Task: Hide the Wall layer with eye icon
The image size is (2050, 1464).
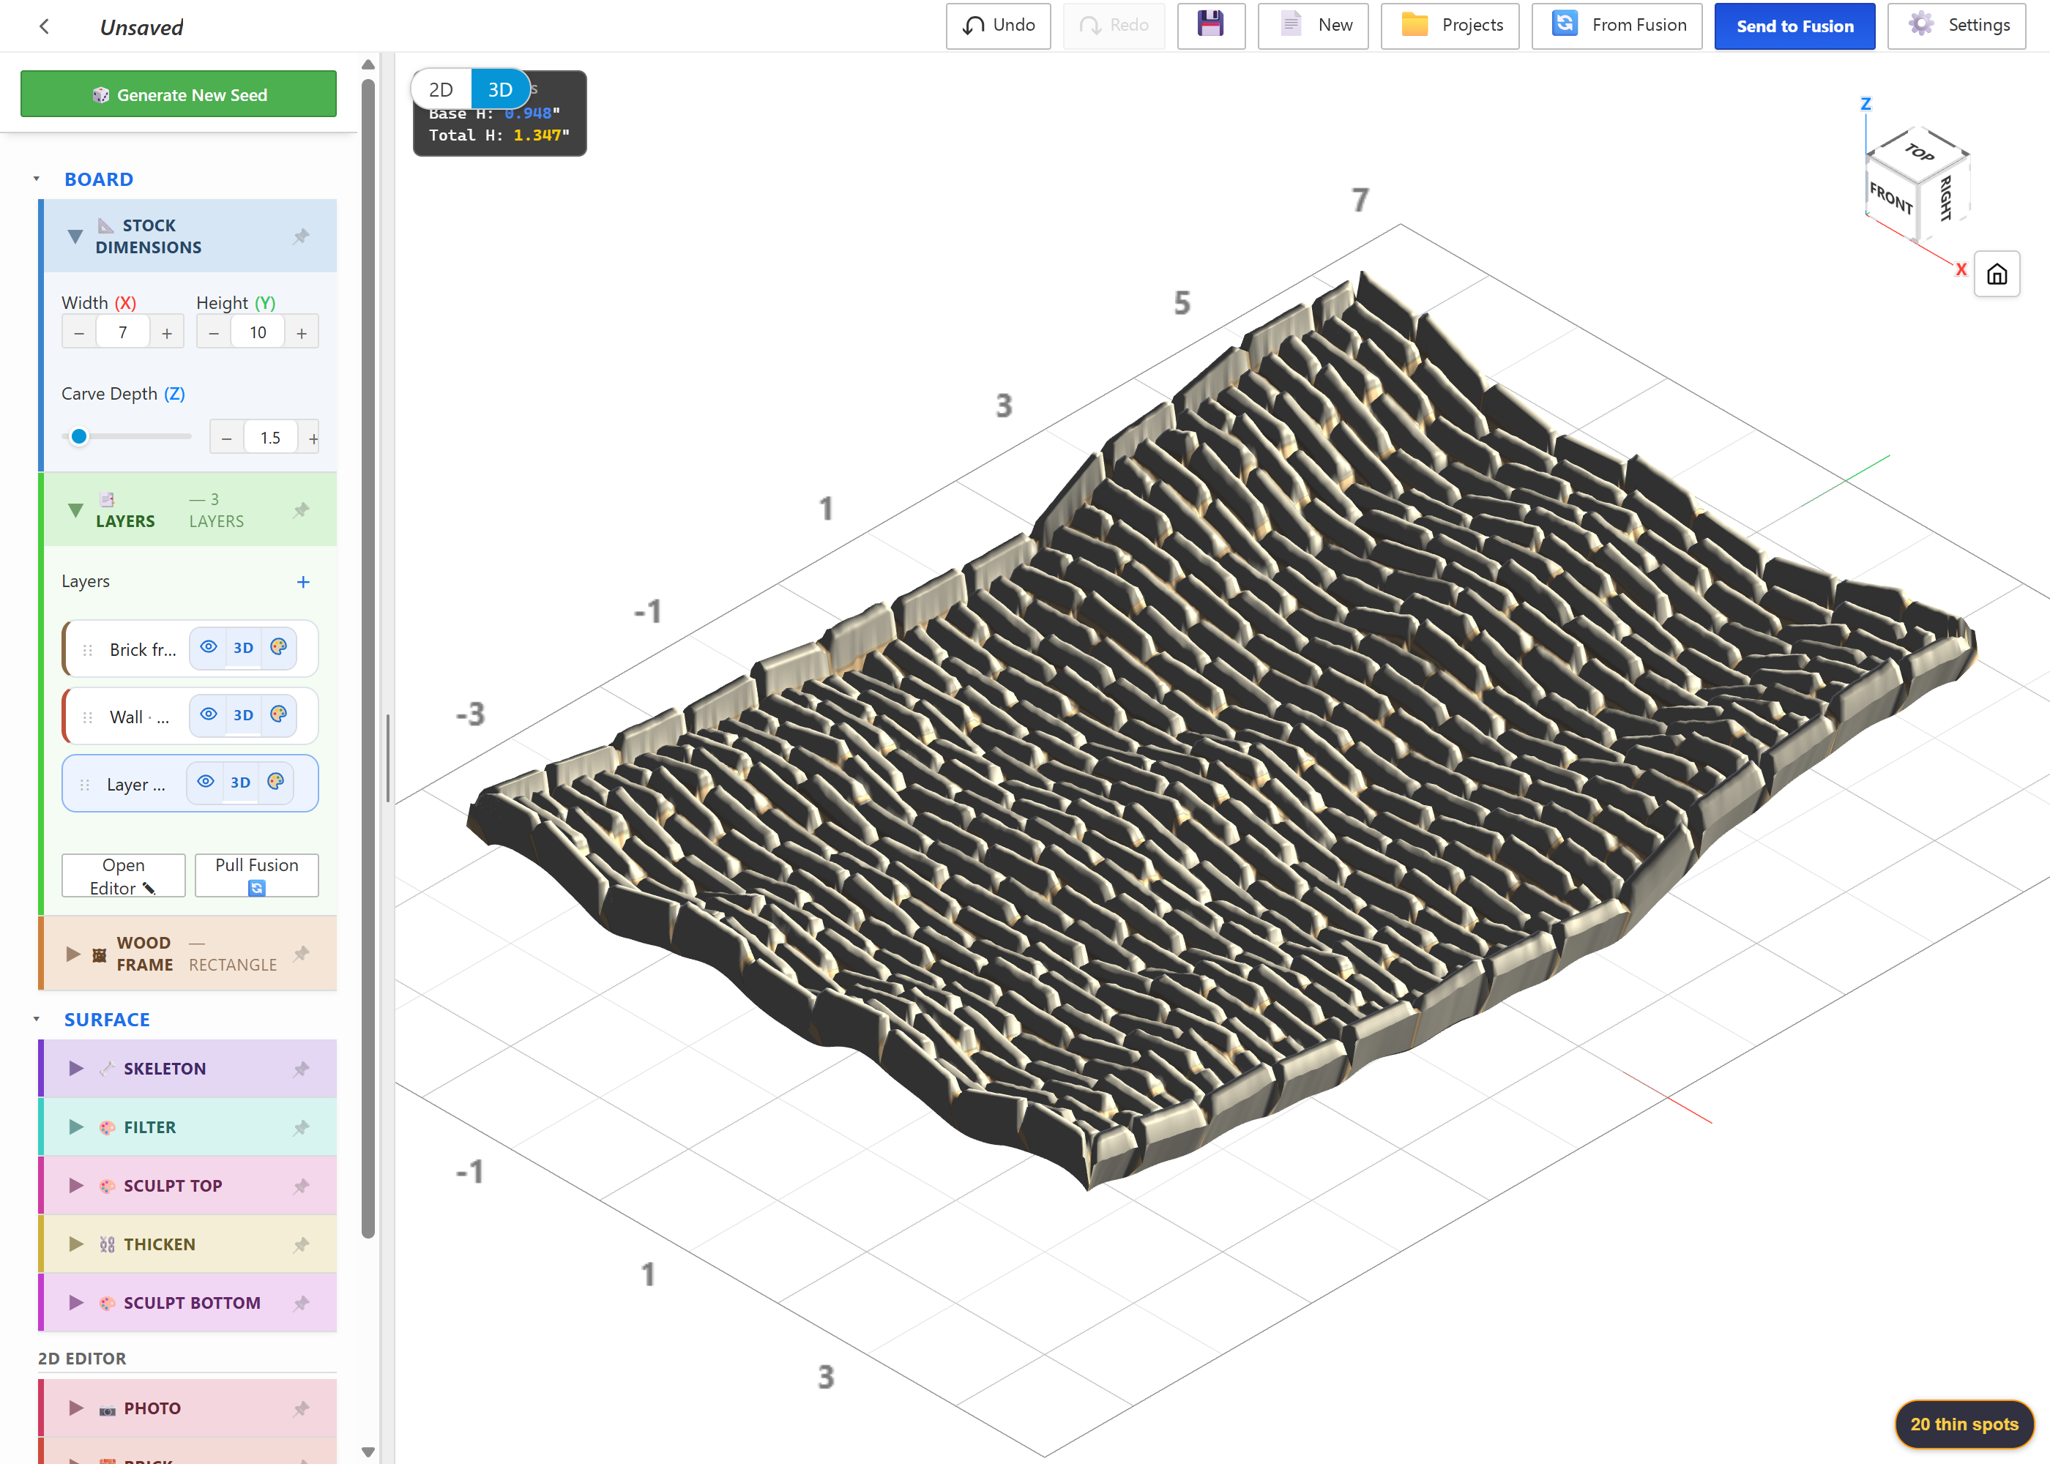Action: (x=208, y=715)
